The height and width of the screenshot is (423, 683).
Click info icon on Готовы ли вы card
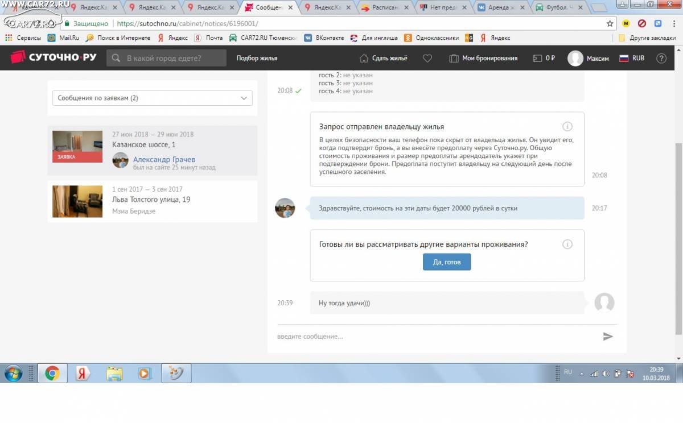pos(567,244)
